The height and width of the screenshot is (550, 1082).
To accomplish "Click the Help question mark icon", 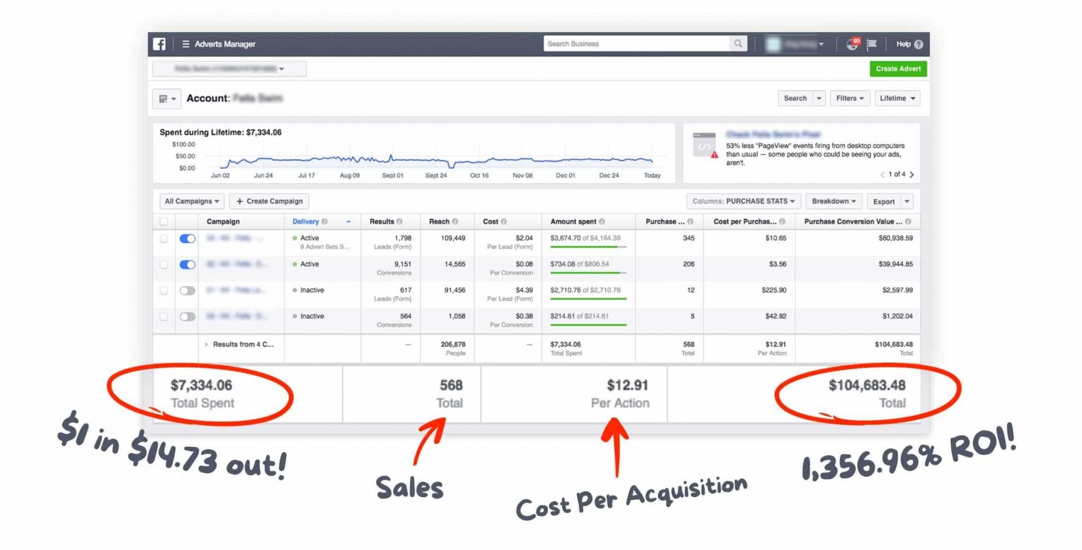I will [x=919, y=44].
